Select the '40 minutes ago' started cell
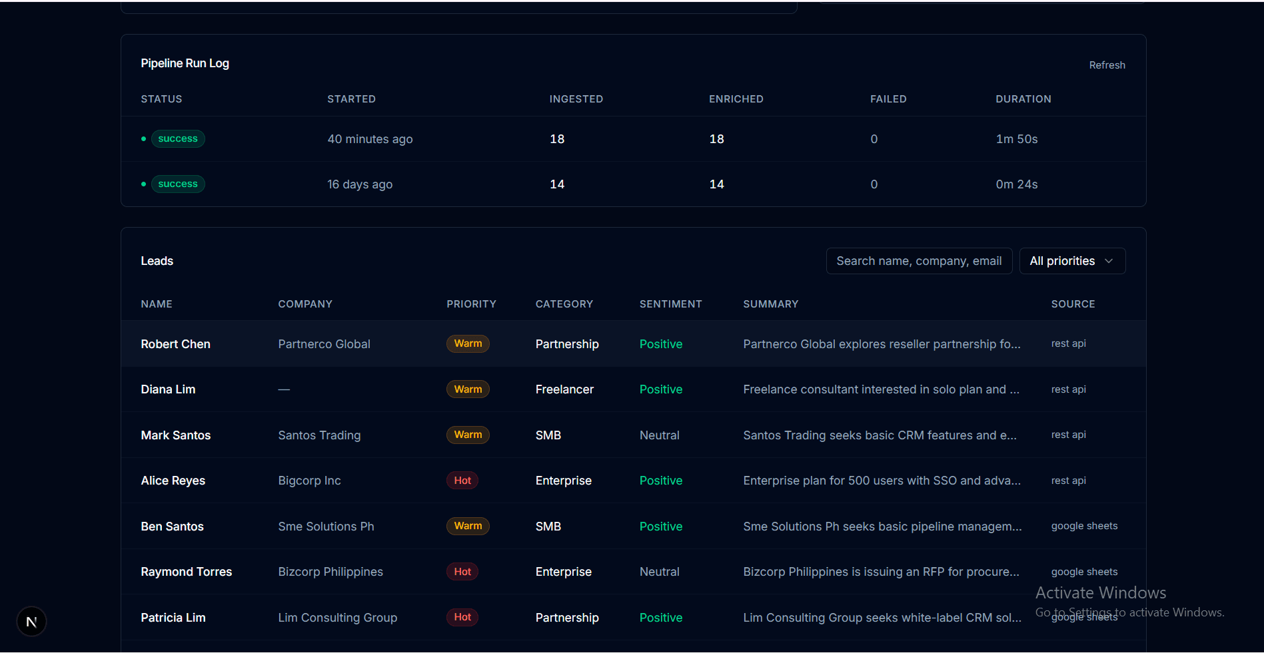The width and height of the screenshot is (1264, 653). 370,139
